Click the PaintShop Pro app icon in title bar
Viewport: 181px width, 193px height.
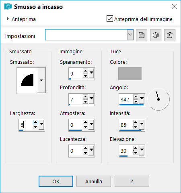pos(8,6)
